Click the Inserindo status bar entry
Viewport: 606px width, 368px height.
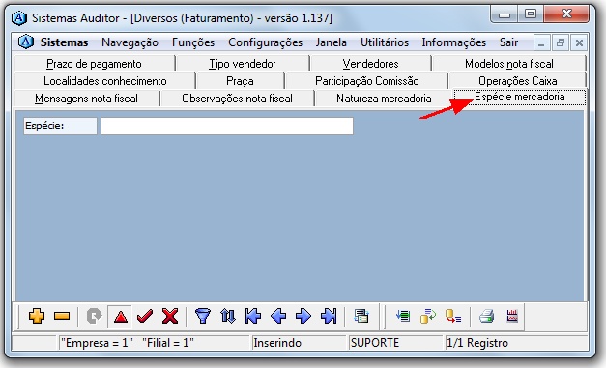[277, 343]
